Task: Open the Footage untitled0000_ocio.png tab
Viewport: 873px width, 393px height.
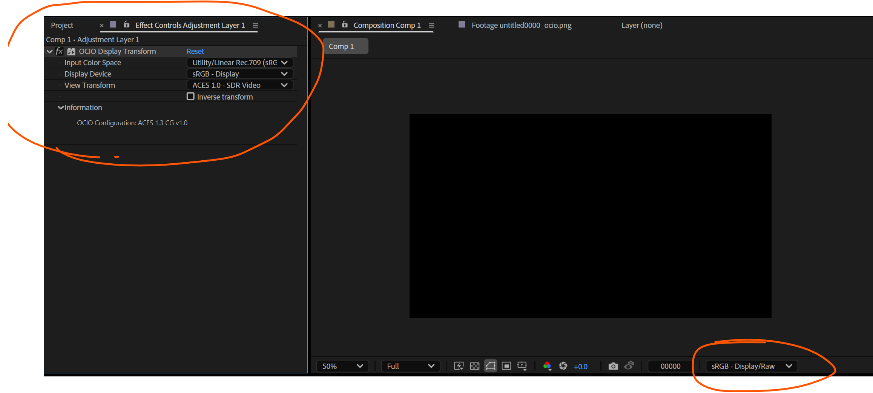Action: (521, 25)
